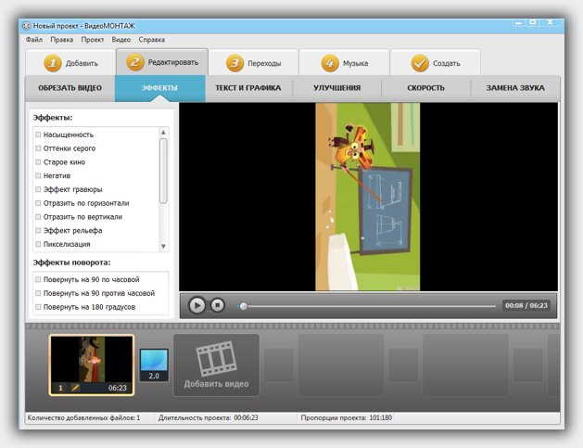583x448 pixels.
Task: Switch to the Текст и графика section
Action: tap(248, 88)
